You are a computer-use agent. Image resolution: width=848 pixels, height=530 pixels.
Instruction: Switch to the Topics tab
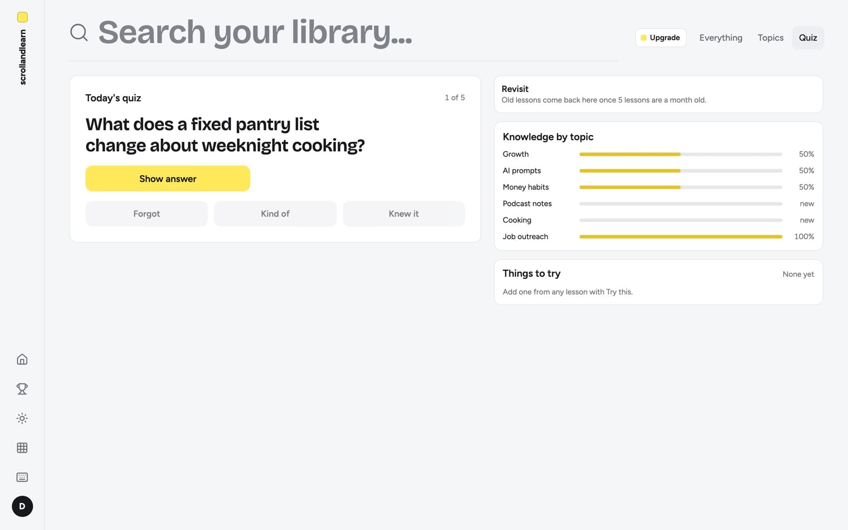(x=771, y=38)
